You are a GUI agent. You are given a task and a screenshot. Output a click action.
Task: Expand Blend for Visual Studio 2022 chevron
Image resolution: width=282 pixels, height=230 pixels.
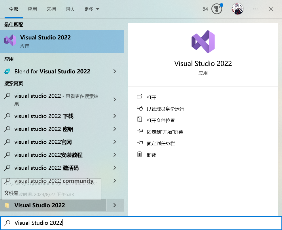[x=115, y=71]
